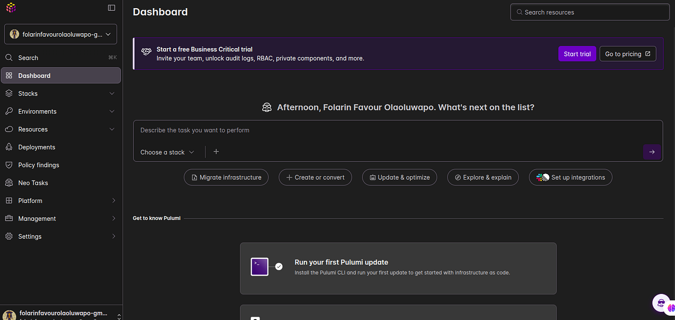The image size is (675, 320).
Task: Expand the Stacks section chevron
Action: pyautogui.click(x=112, y=93)
